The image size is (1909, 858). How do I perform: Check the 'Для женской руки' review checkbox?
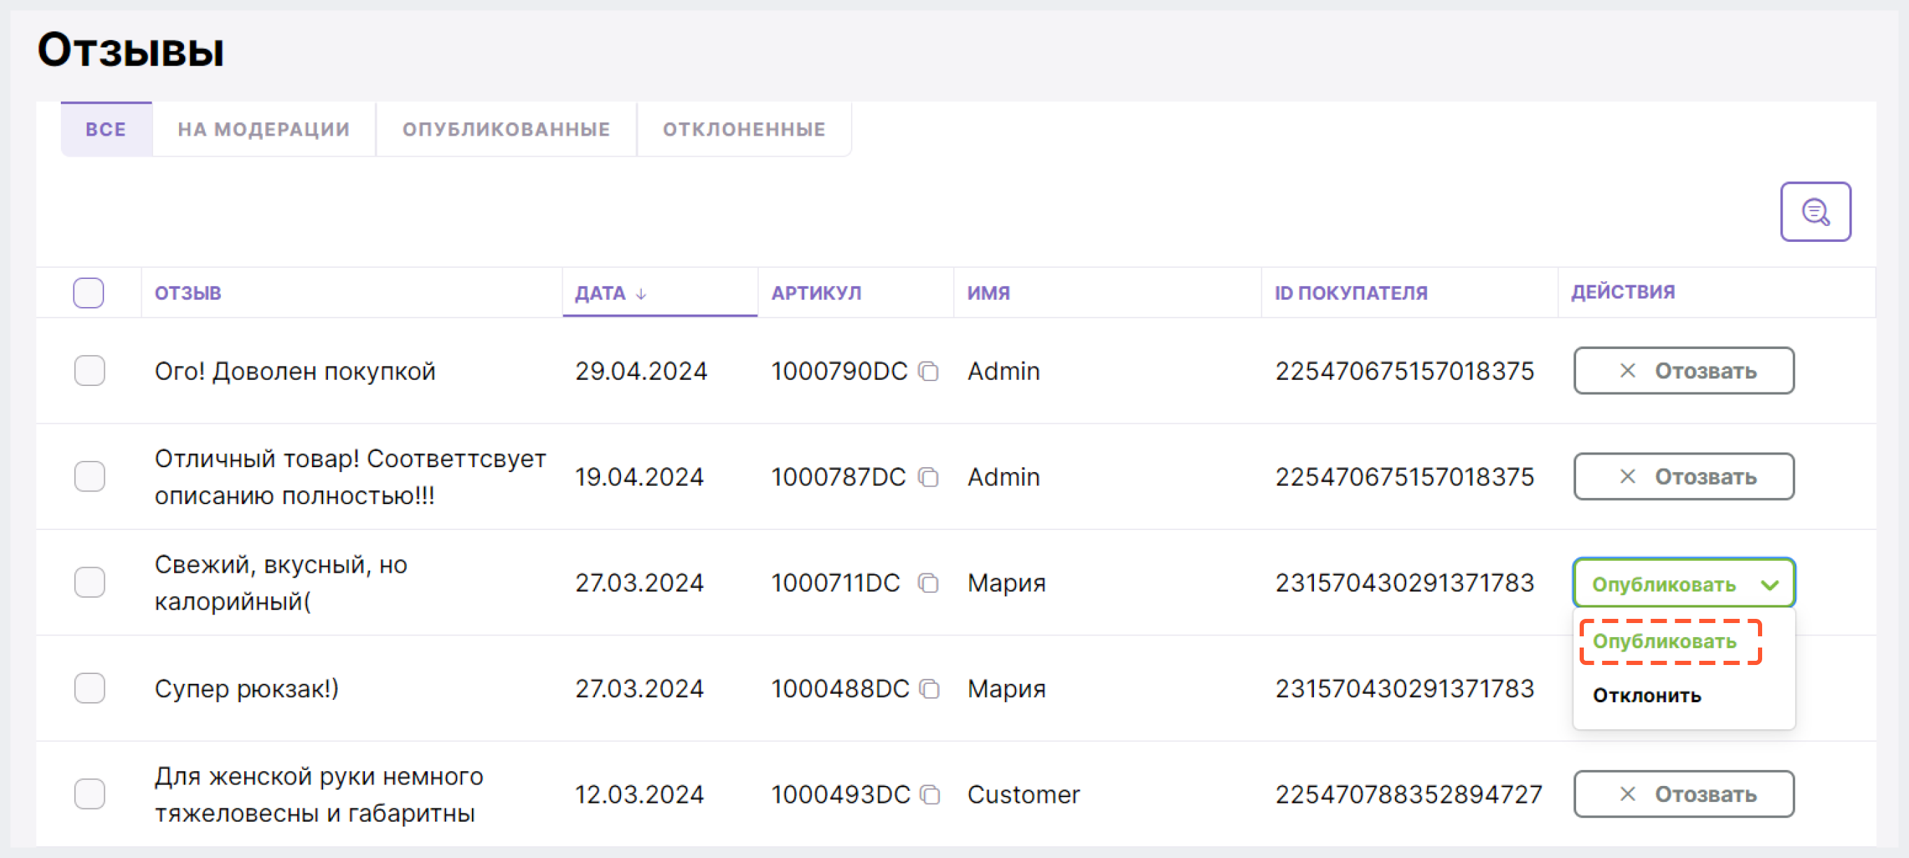[x=90, y=794]
